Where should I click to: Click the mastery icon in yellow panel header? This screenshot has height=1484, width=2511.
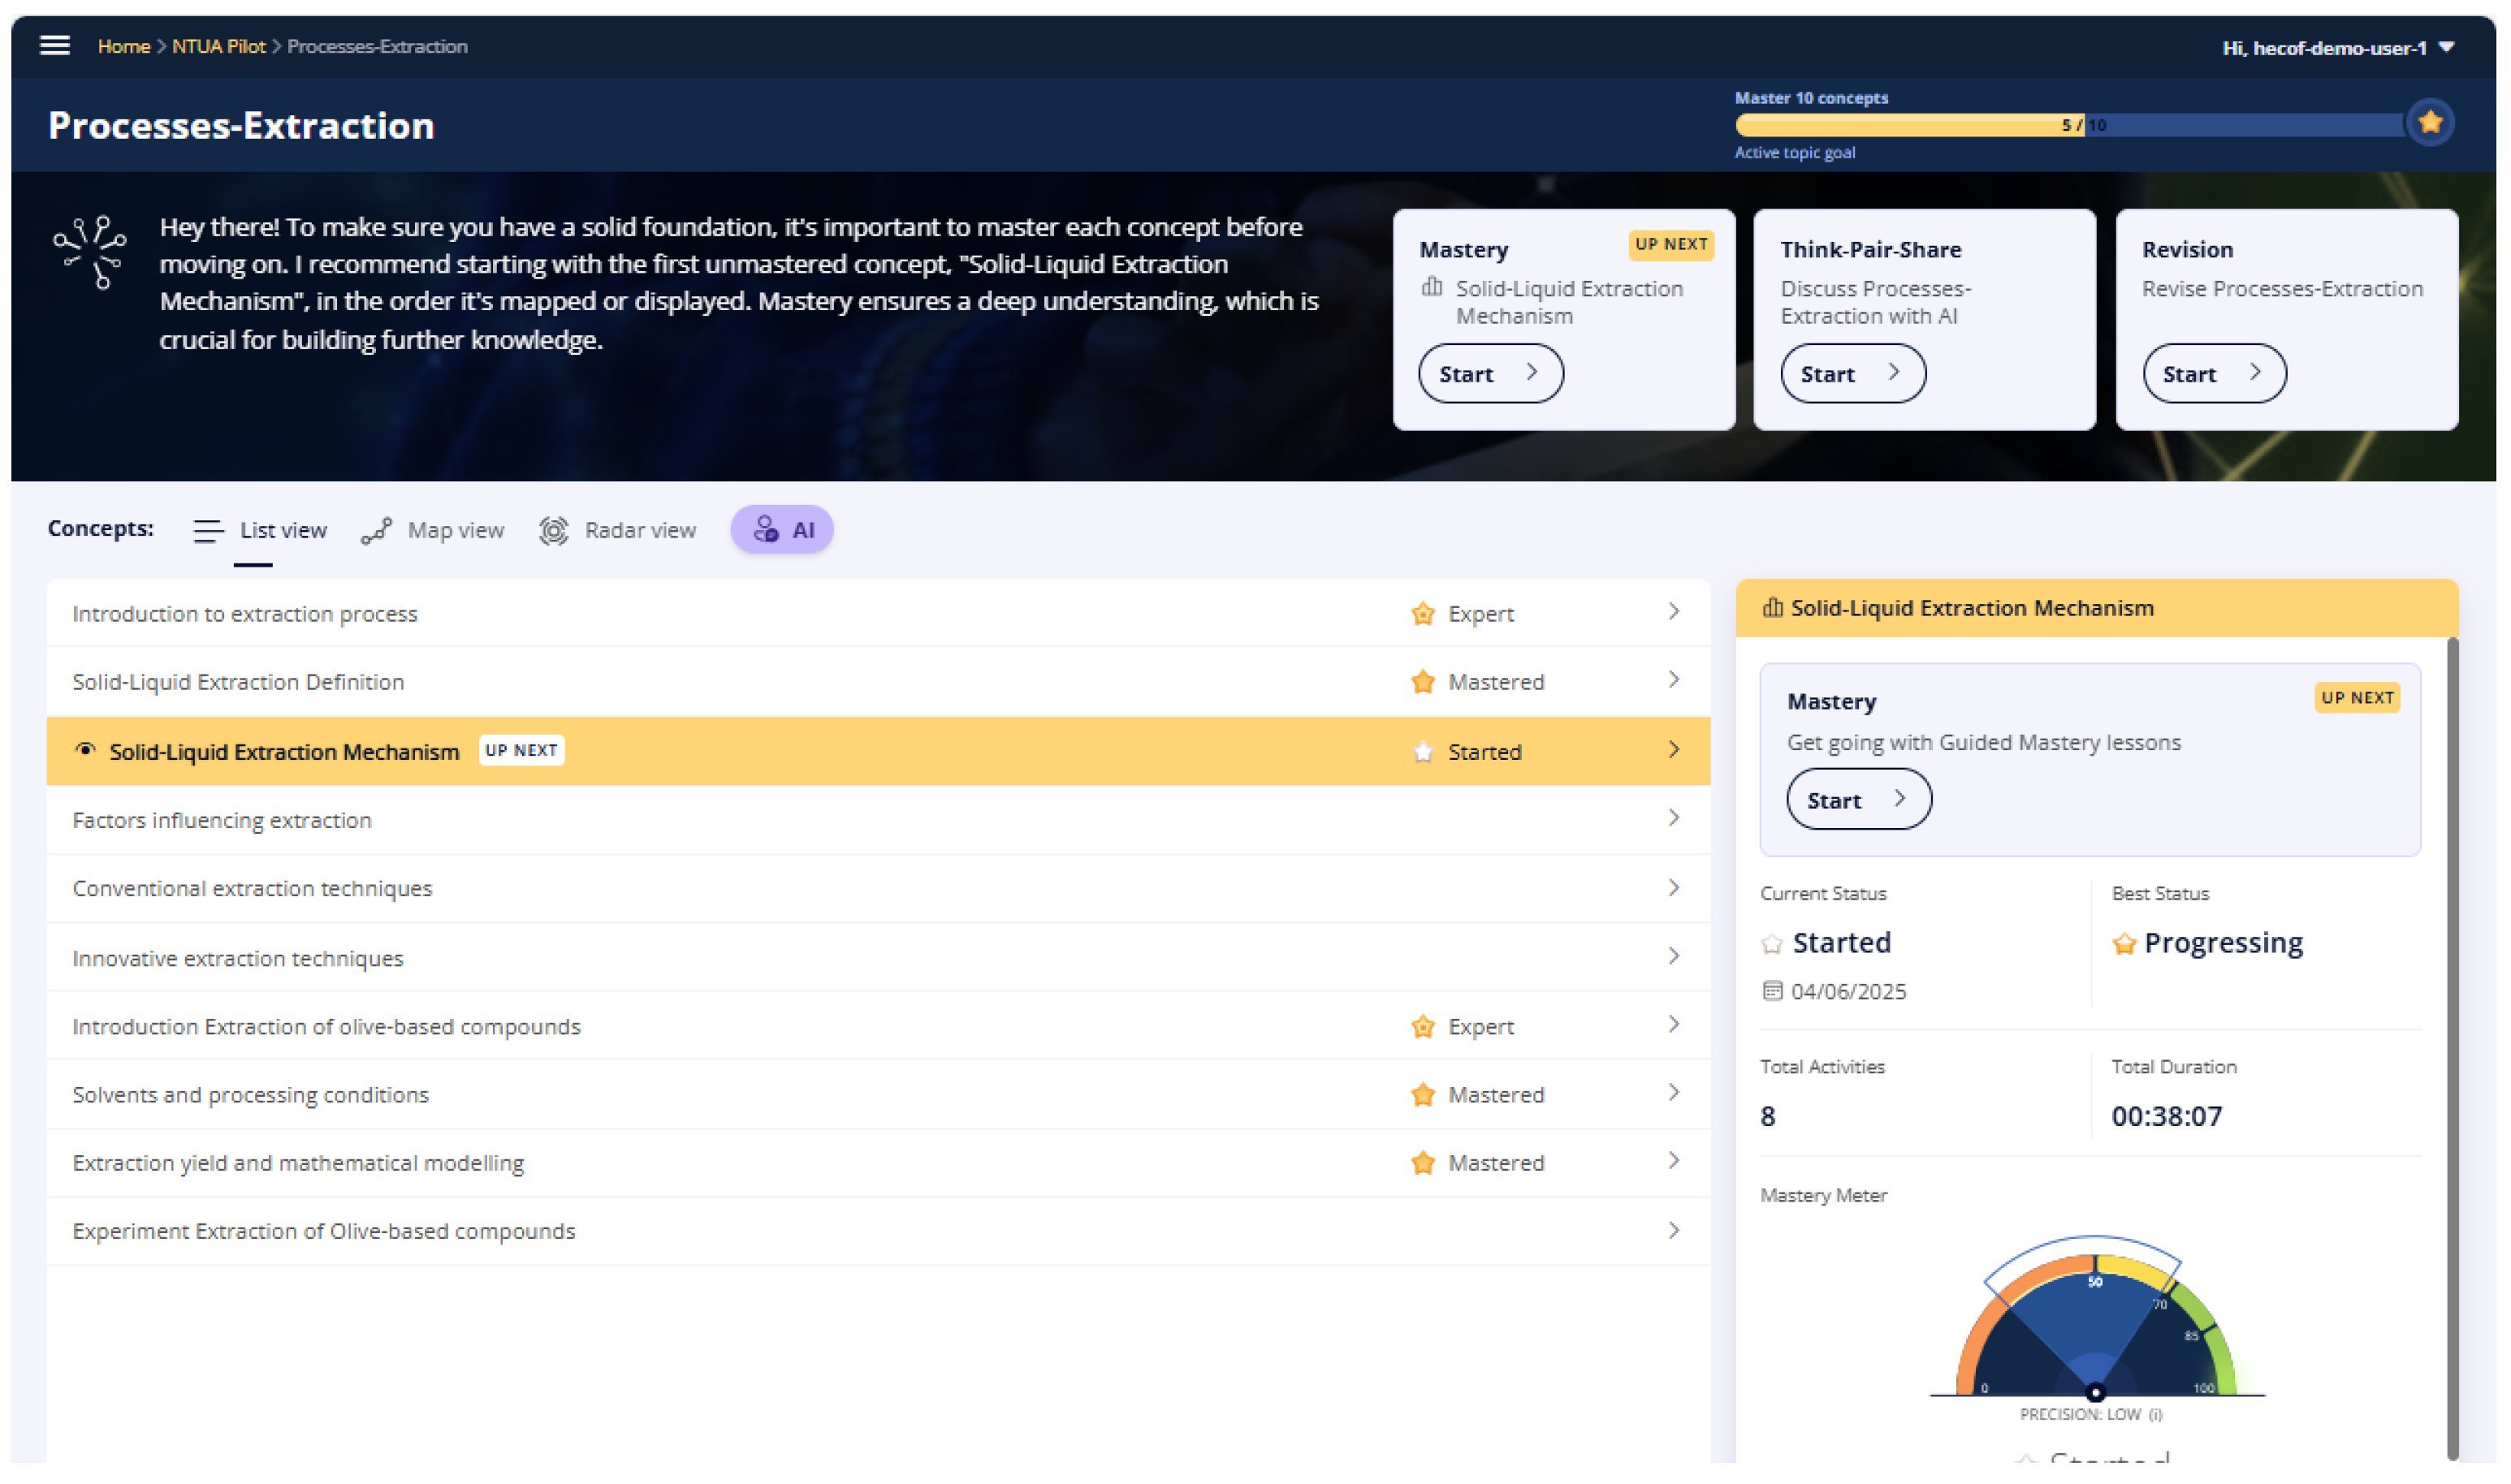[x=1772, y=608]
